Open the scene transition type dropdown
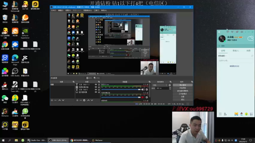The height and width of the screenshot is (143, 255). (160, 85)
